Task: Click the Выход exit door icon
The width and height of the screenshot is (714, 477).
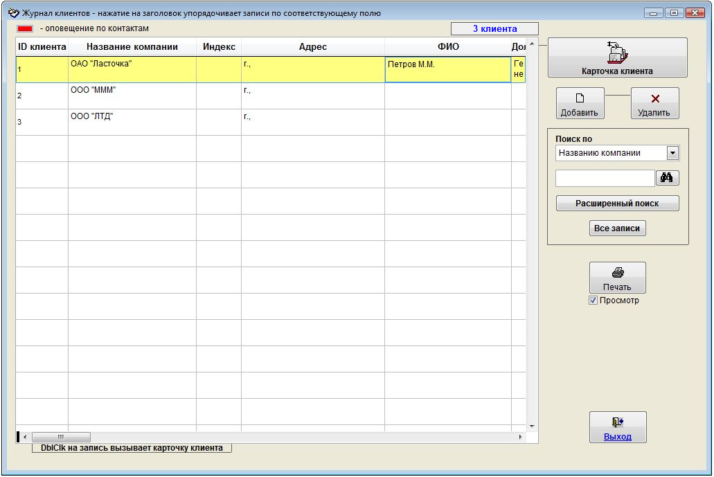Action: (617, 422)
